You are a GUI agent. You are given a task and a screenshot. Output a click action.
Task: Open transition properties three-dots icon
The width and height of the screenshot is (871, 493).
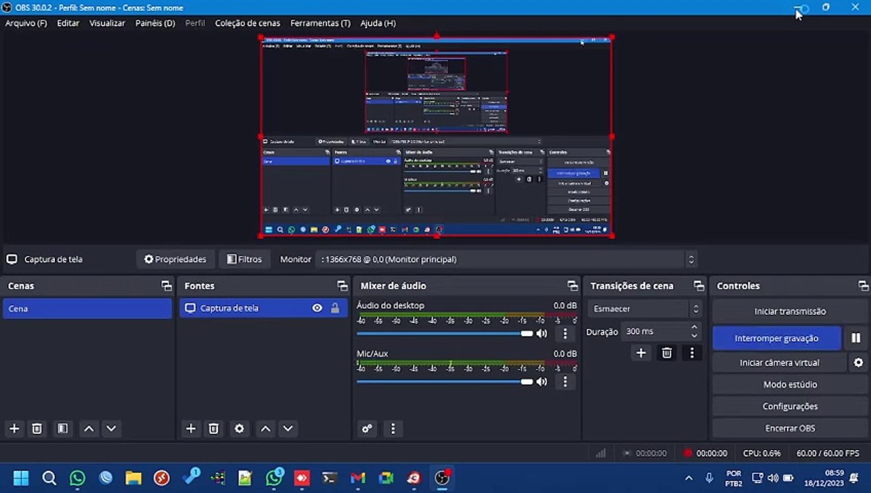click(x=692, y=353)
